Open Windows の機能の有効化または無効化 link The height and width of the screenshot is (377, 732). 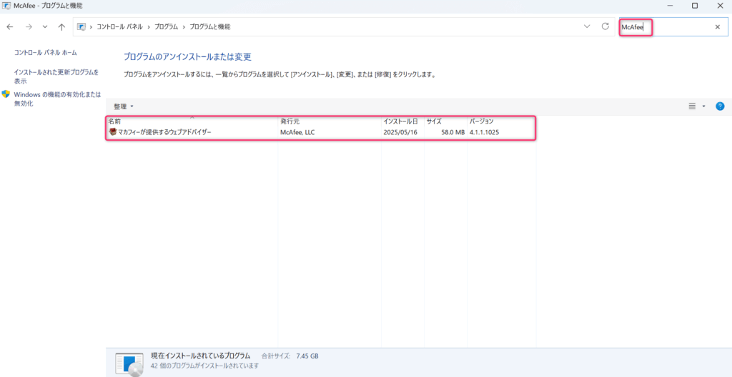(x=57, y=99)
